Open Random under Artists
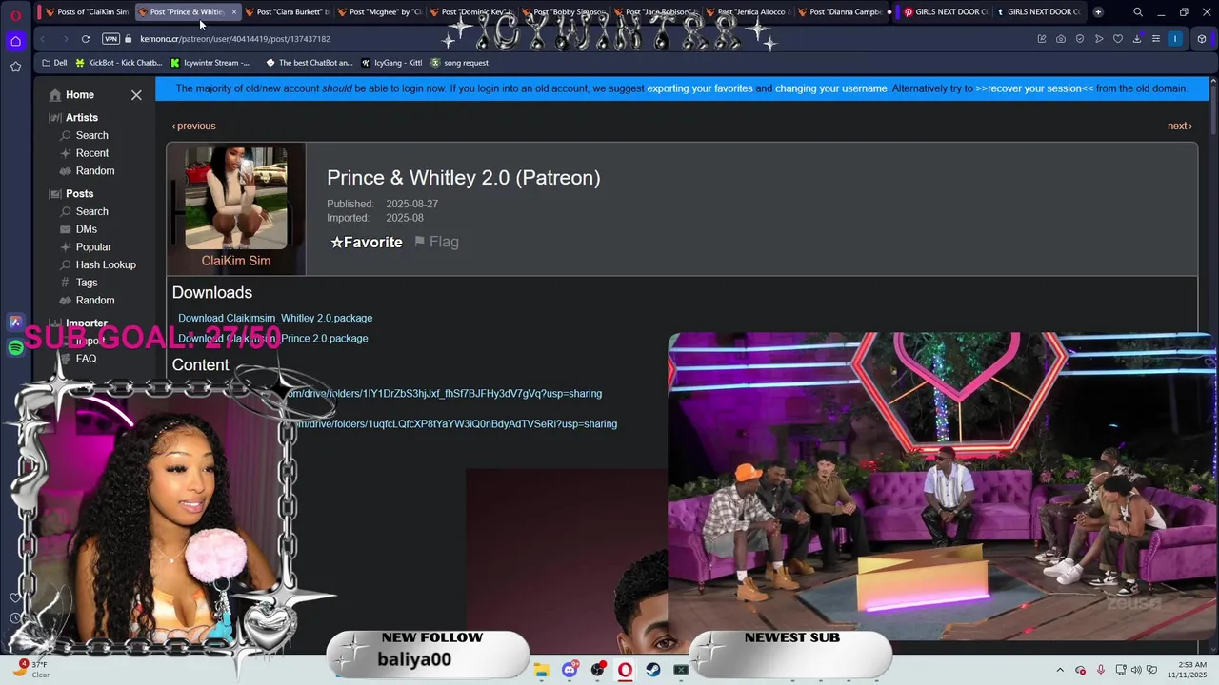This screenshot has height=685, width=1219. pyautogui.click(x=87, y=171)
